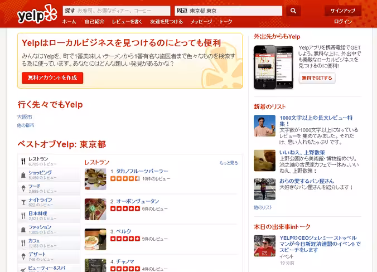Select the ショッピング category tab
This screenshot has height=272, width=377.
click(x=49, y=175)
